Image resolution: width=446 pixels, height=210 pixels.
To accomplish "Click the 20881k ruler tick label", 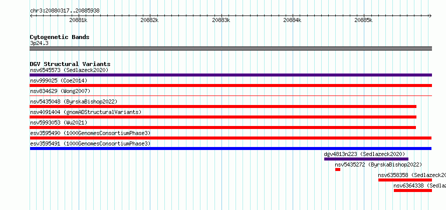I will (78, 20).
